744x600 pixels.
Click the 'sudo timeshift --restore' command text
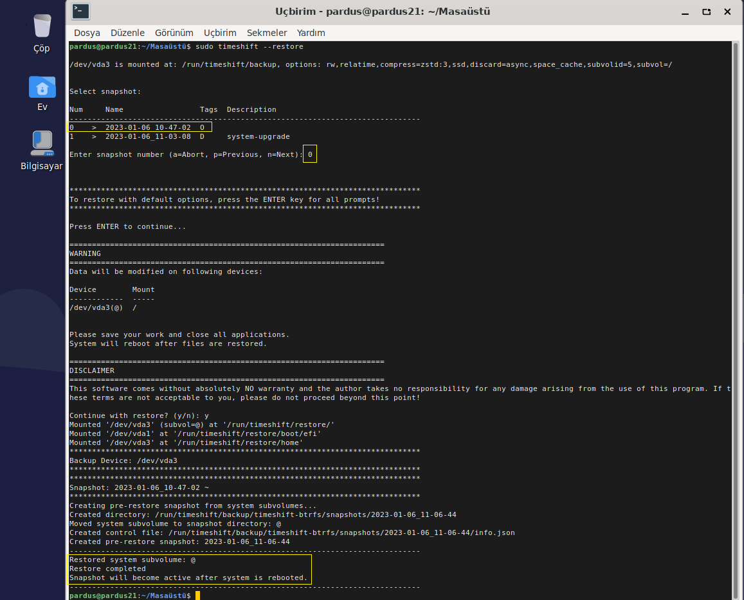(x=249, y=46)
